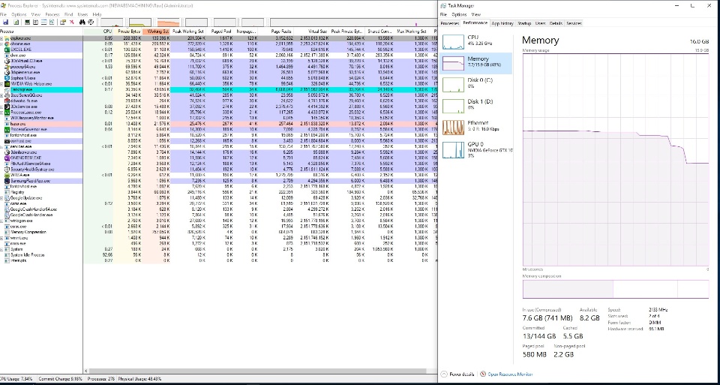Click the Process Explorer horizontal scrollbar
The image size is (720, 385).
(257, 370)
